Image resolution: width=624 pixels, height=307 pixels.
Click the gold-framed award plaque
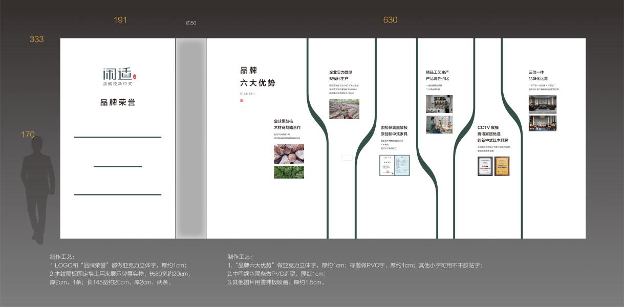point(502,166)
